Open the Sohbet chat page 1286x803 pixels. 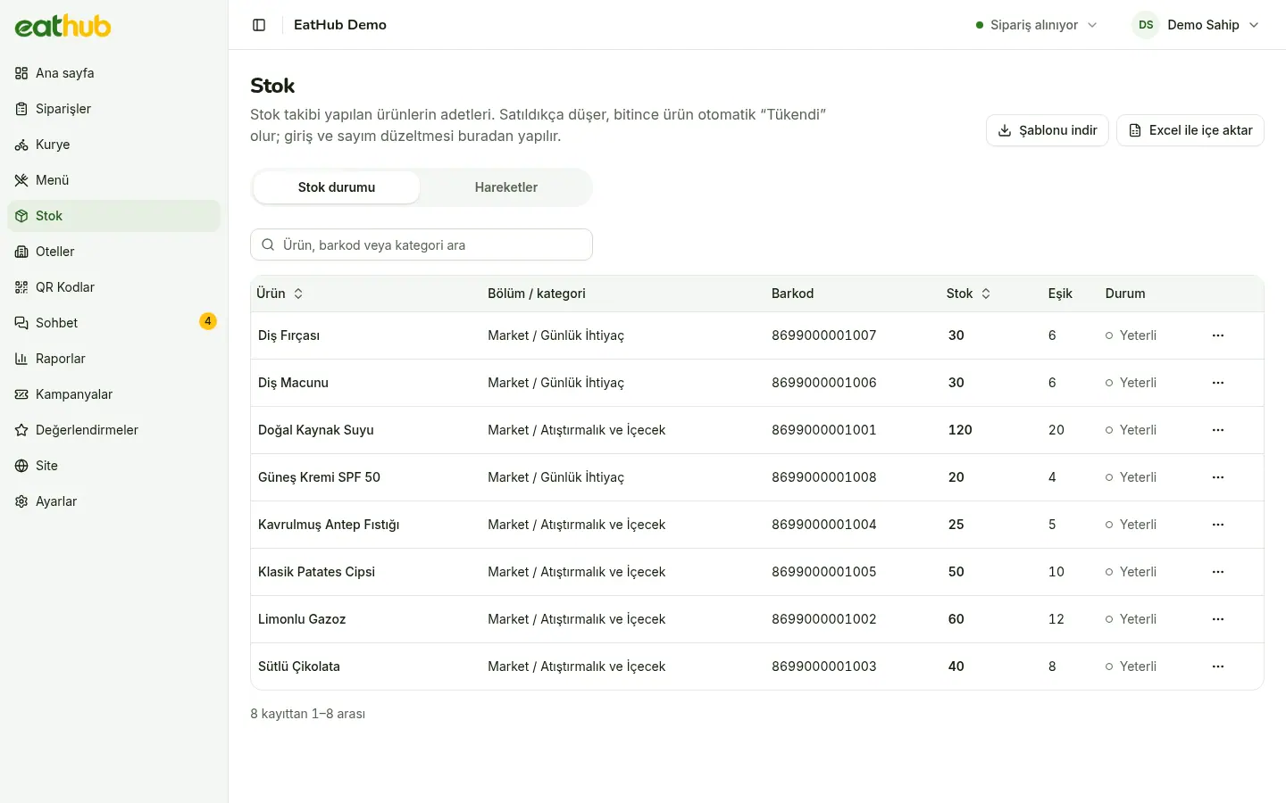coord(114,323)
